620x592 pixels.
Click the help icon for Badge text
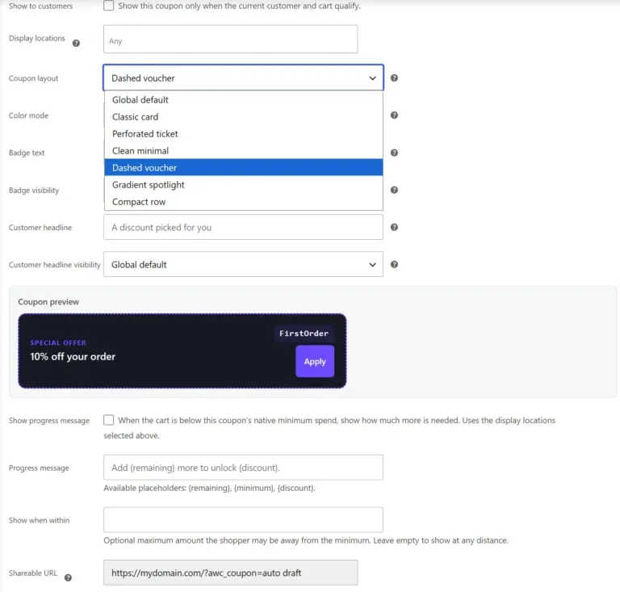click(x=394, y=153)
